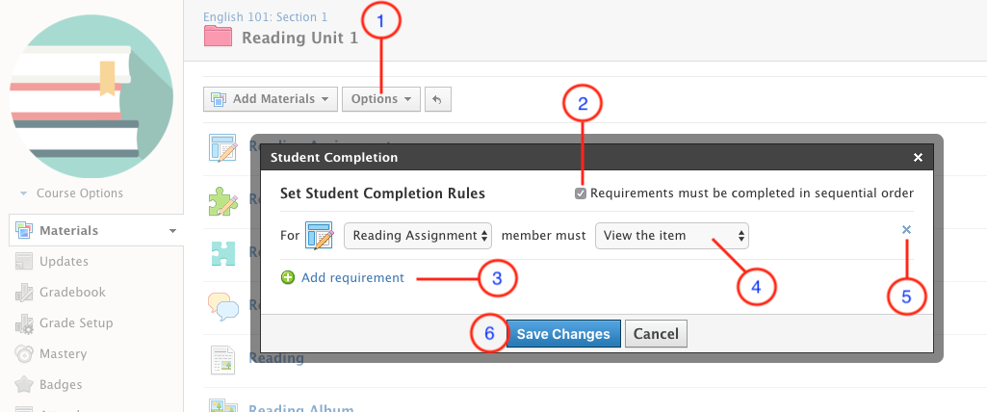Click the Gradebook sidebar icon
The width and height of the screenshot is (987, 412).
(24, 293)
